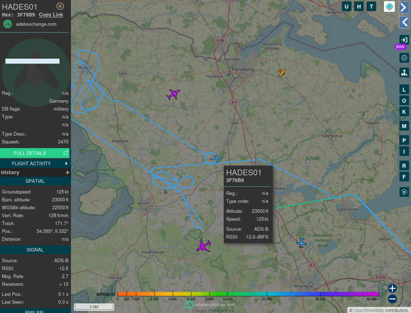Open the adsbexchange.com logo icon in the panel

pyautogui.click(x=7, y=24)
